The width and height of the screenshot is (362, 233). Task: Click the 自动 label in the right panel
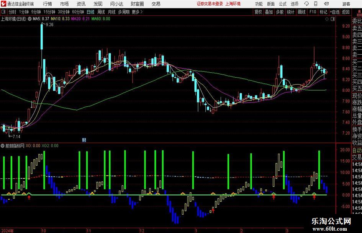tap(357, 150)
